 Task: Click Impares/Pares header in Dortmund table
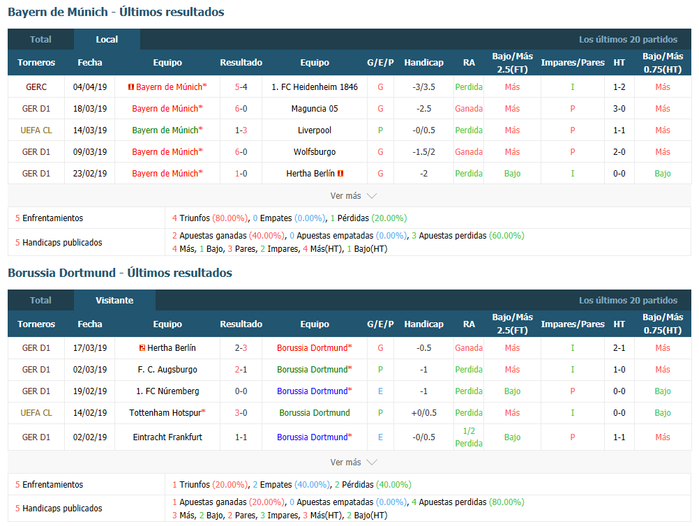tap(573, 324)
